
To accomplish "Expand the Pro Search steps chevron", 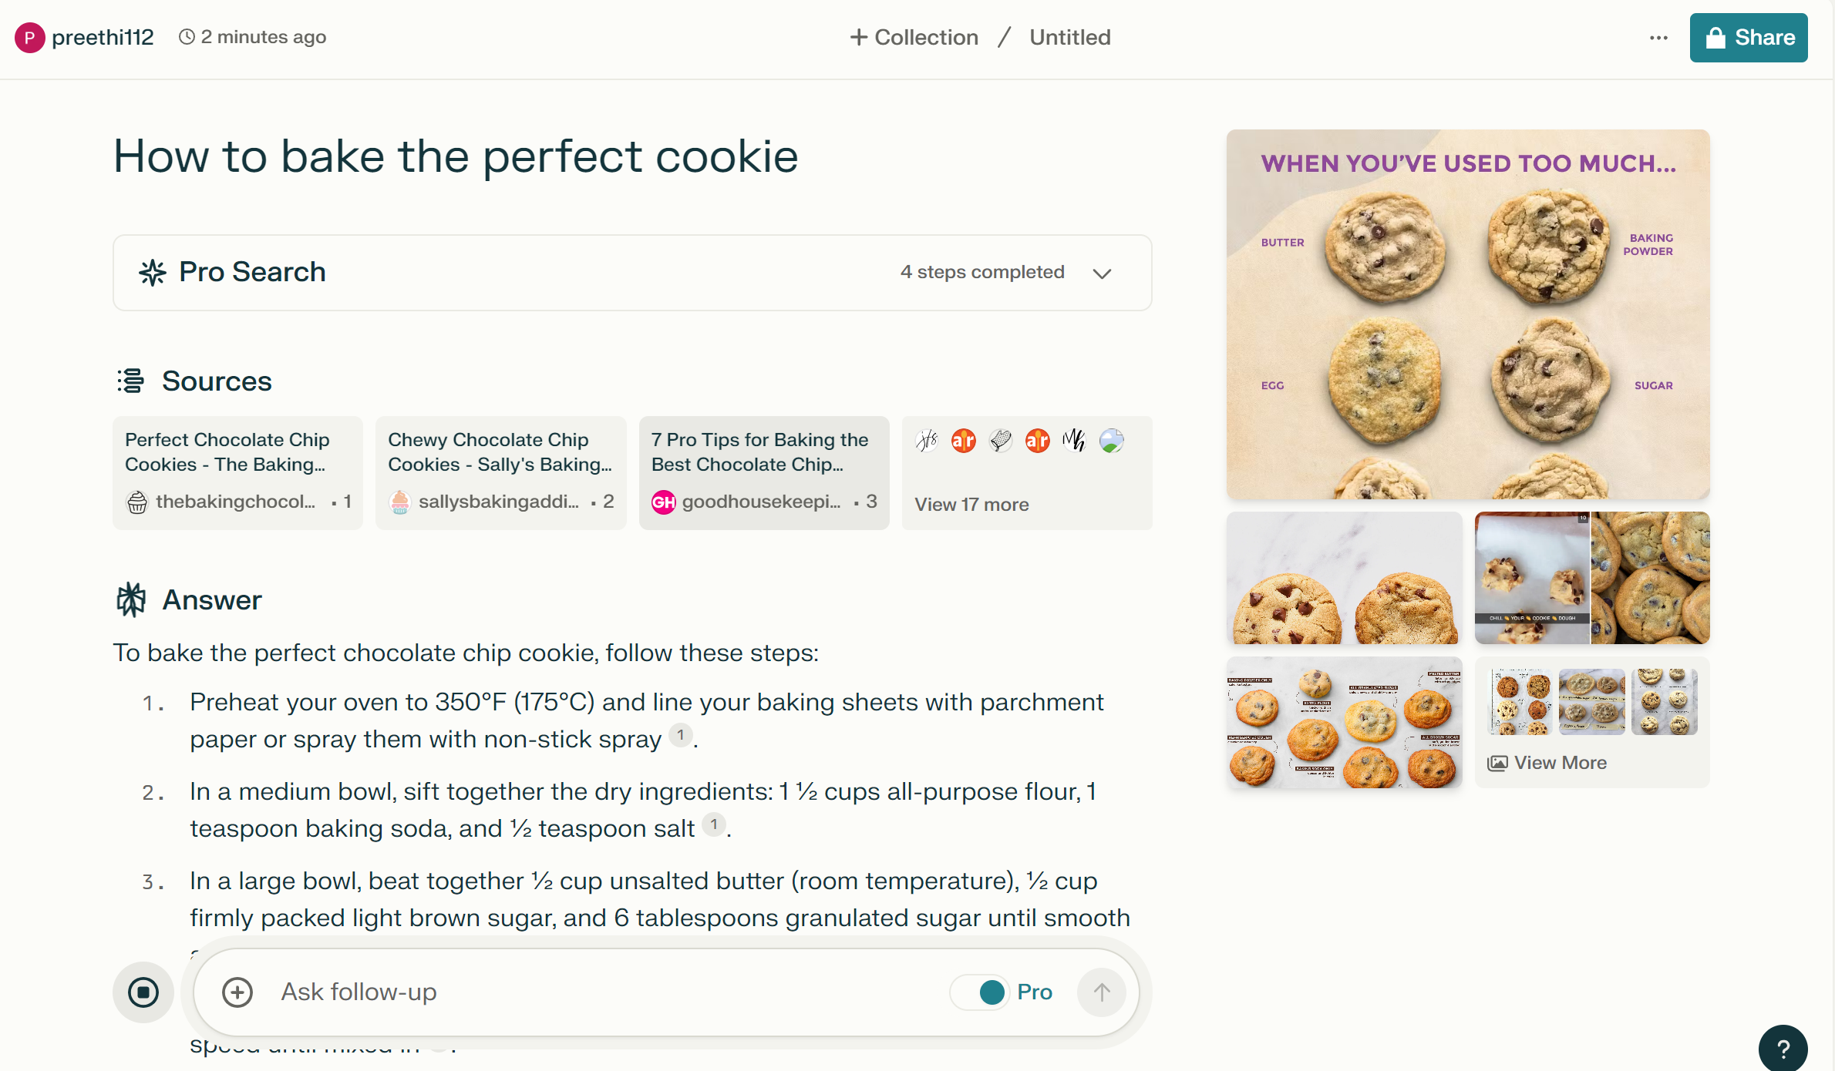I will 1102,274.
